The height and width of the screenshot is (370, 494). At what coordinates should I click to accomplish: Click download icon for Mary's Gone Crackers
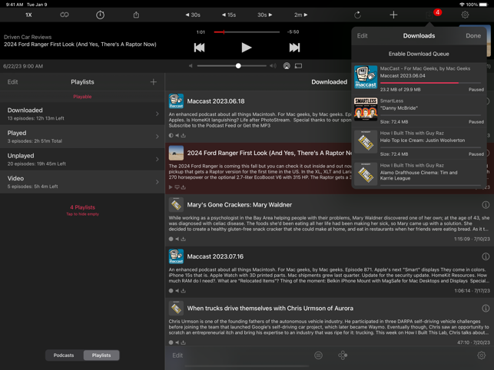click(184, 239)
